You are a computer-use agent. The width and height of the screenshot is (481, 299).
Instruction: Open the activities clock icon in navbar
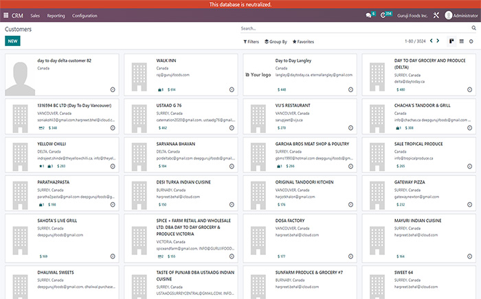[x=383, y=15]
